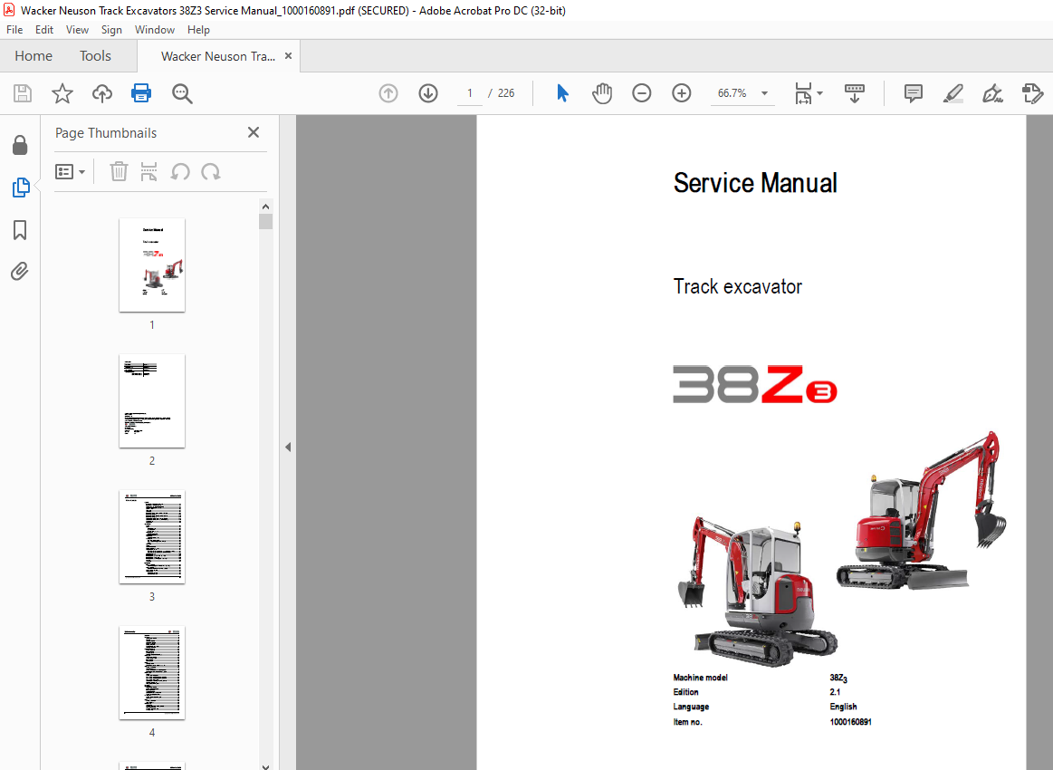Zoom in with plus button
Screen dimensions: 1053x770
pos(682,93)
